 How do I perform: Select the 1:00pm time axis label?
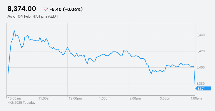tap(105, 98)
